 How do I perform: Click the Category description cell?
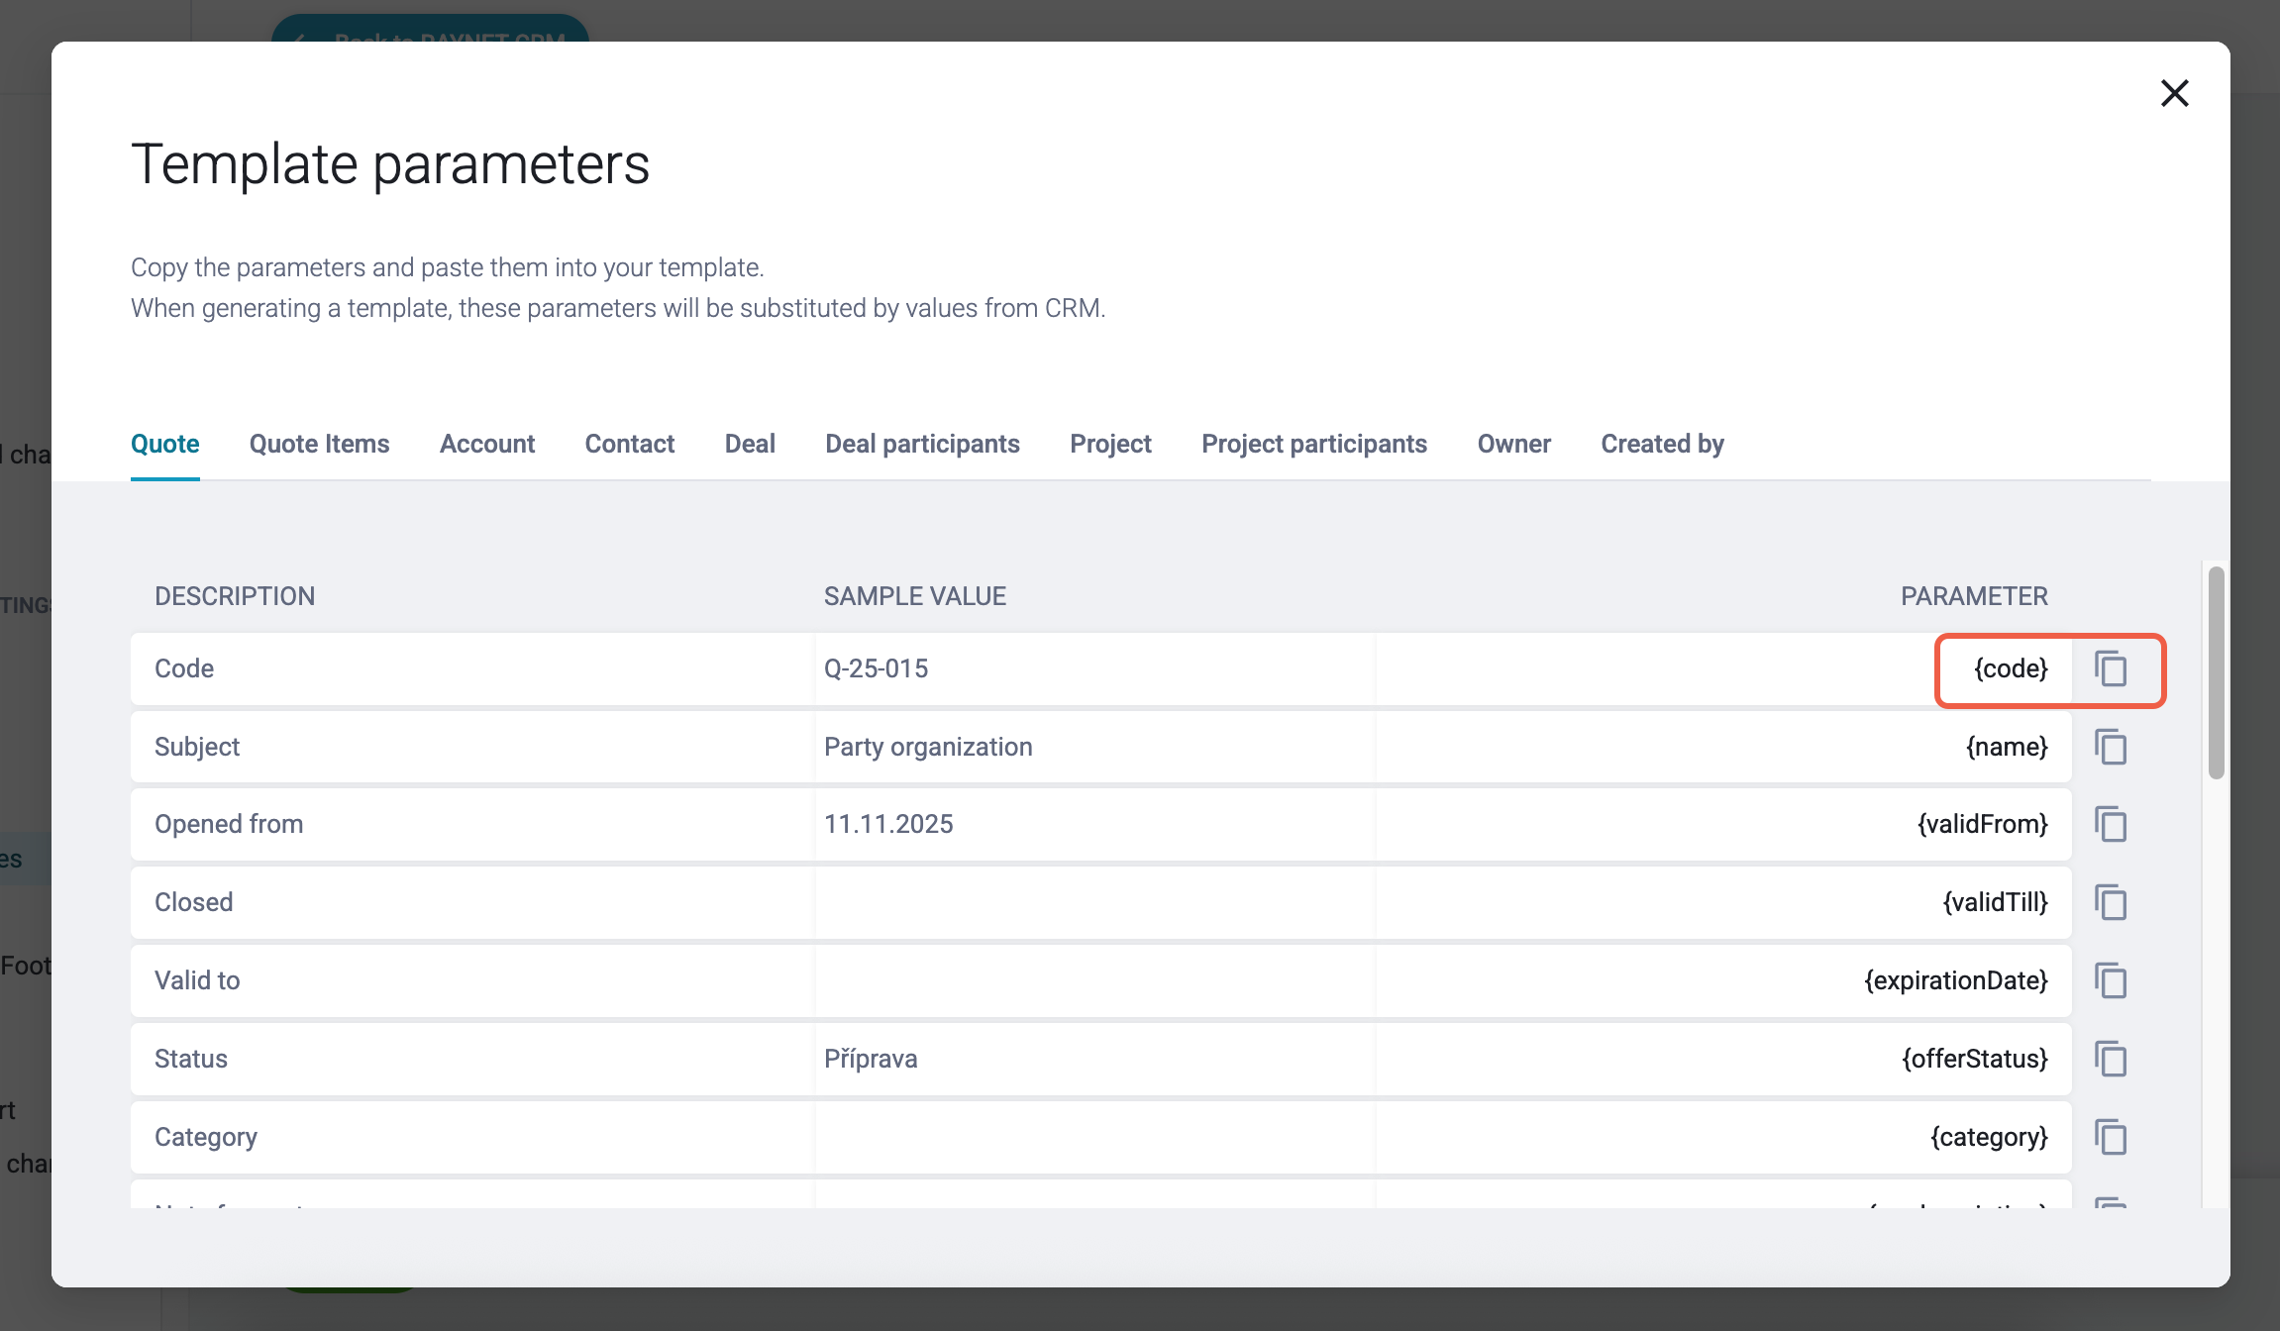(472, 1137)
